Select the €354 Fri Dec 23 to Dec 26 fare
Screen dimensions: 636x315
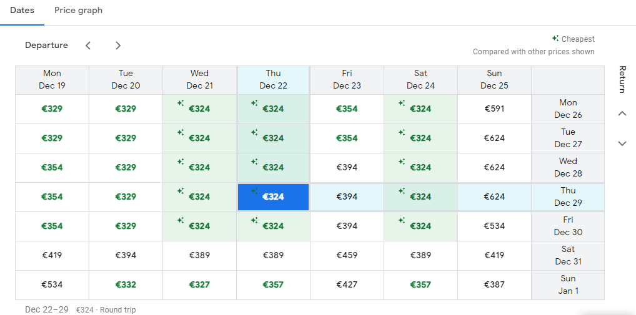coord(347,109)
